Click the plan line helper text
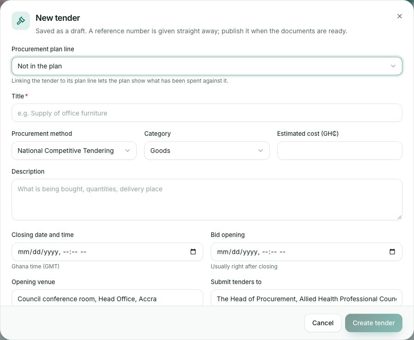 (120, 81)
